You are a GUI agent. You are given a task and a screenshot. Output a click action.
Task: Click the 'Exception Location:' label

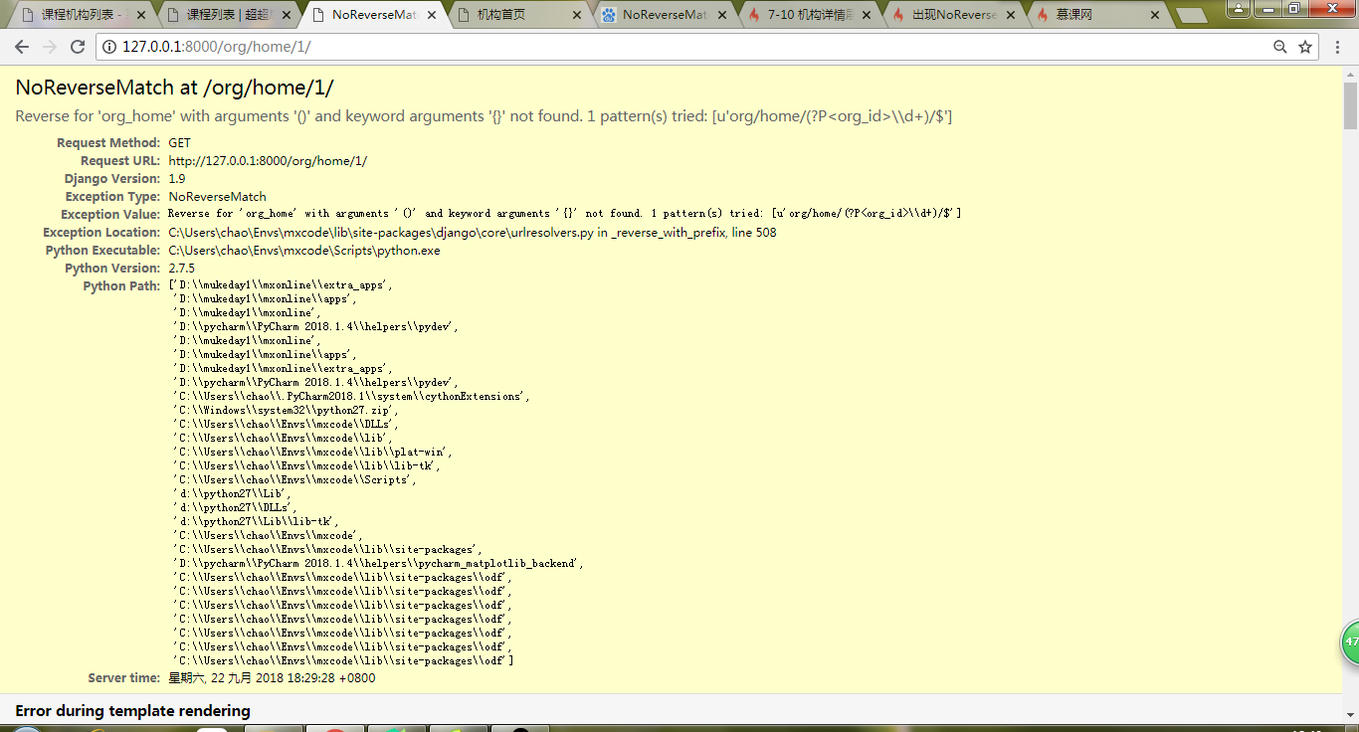tap(101, 233)
